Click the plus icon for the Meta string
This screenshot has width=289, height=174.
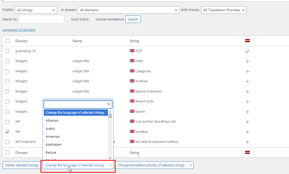247,61
